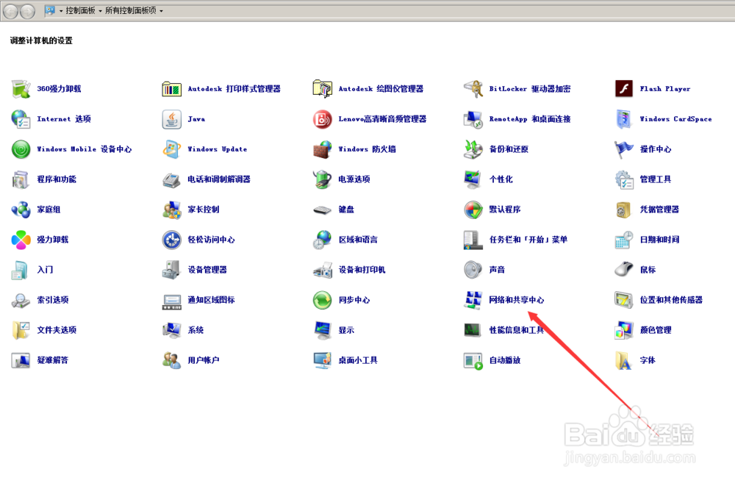This screenshot has width=735, height=483.
Task: Click the address bar control panel icon
Action: [x=50, y=10]
